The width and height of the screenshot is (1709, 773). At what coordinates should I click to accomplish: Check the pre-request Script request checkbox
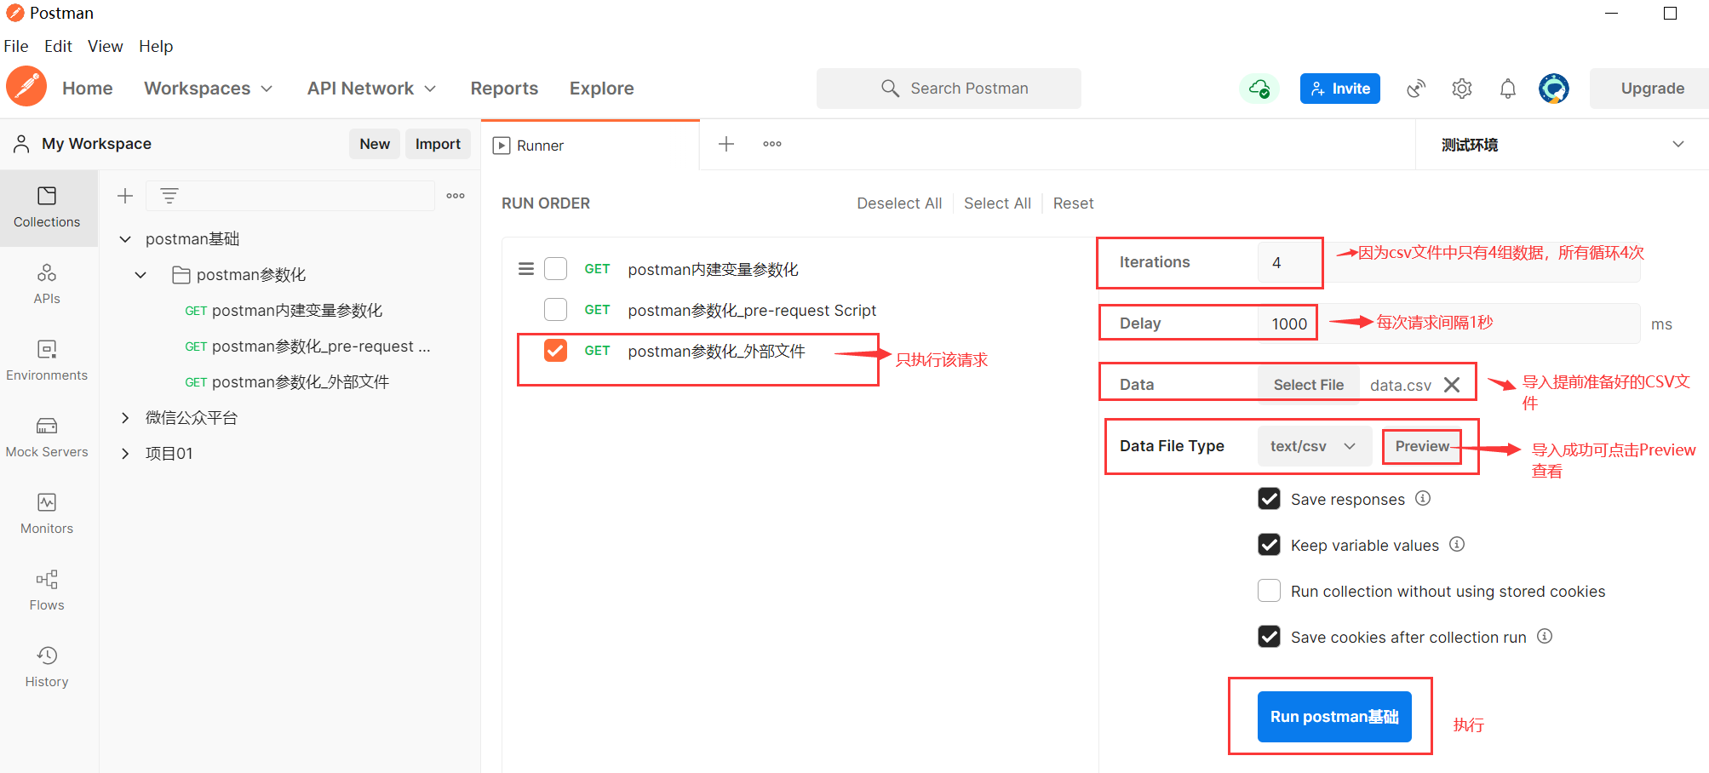[555, 310]
